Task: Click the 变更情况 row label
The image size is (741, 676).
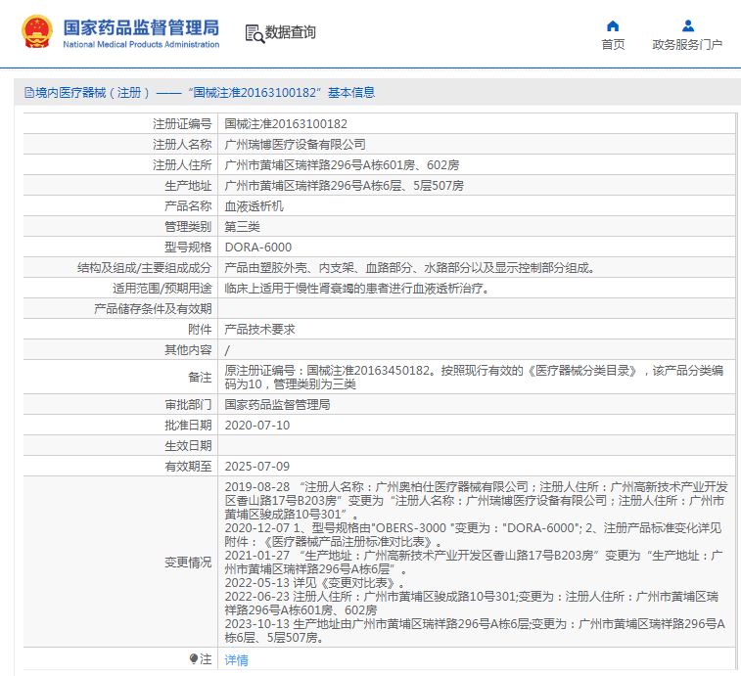Action: (x=187, y=563)
